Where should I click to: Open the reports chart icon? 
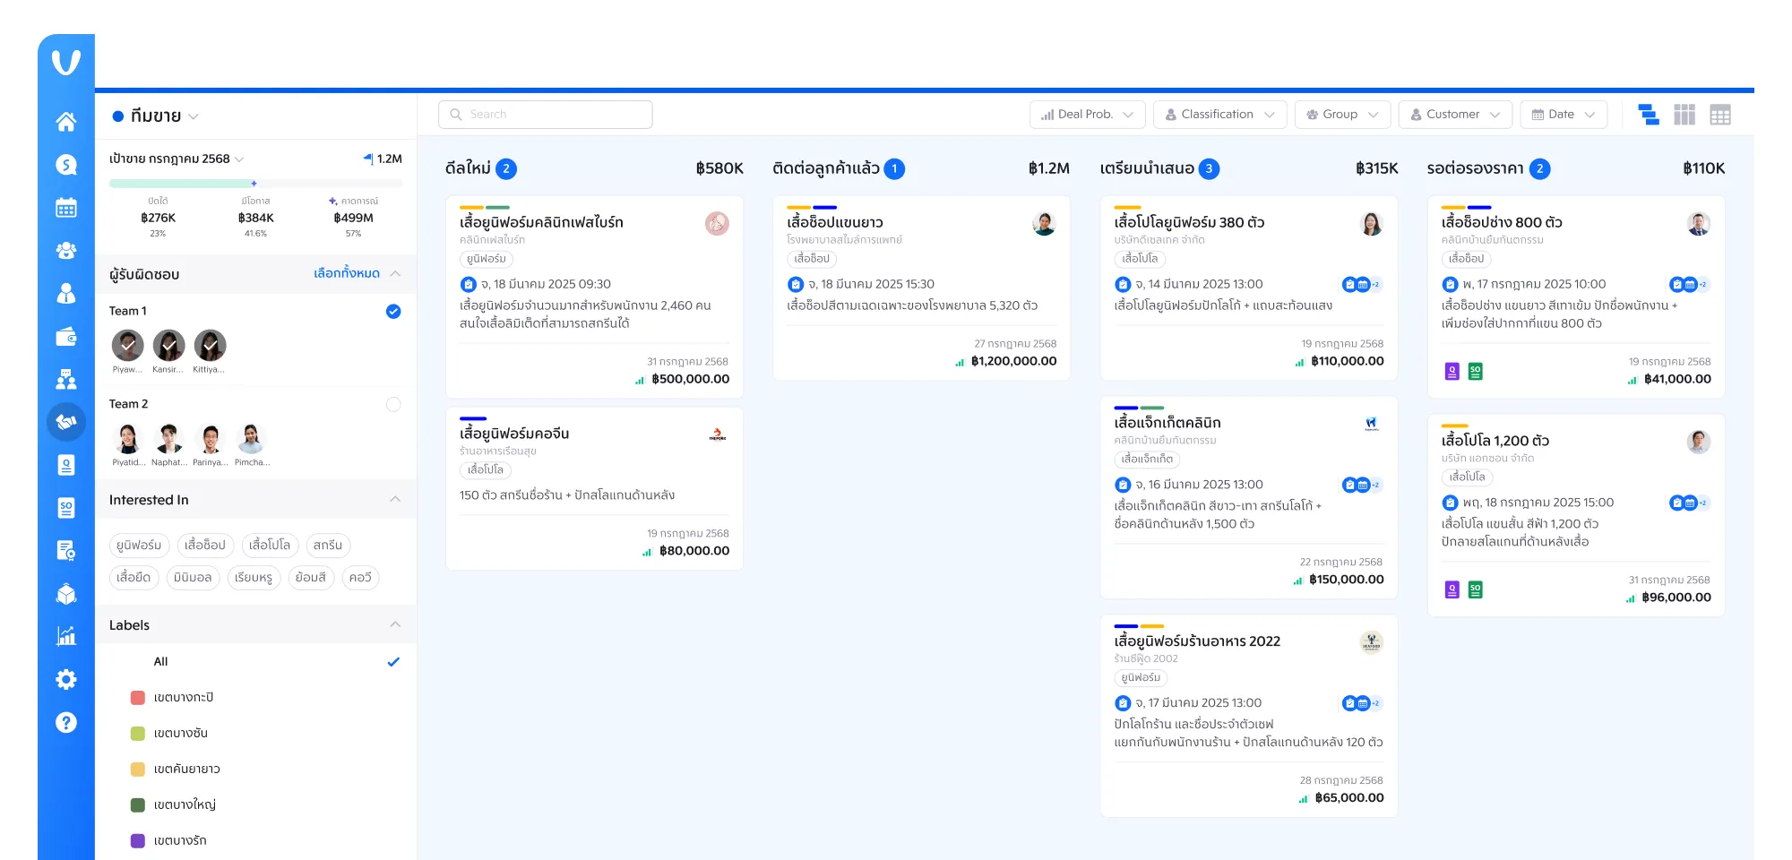66,636
